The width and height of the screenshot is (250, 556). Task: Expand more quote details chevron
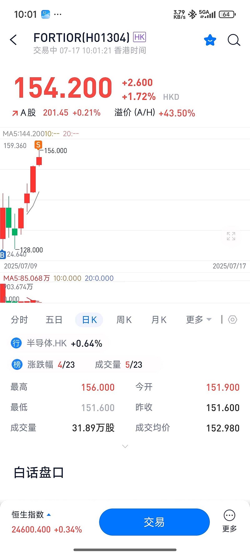125,446
